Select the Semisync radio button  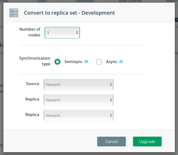[57, 62]
